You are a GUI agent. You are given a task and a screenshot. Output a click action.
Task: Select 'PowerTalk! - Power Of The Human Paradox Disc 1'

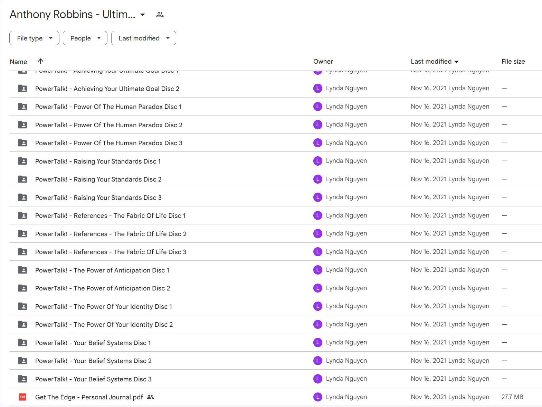(108, 107)
